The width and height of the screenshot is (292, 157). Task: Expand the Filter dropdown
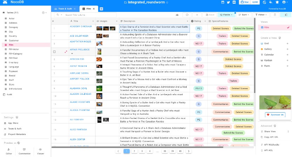tap(262, 15)
